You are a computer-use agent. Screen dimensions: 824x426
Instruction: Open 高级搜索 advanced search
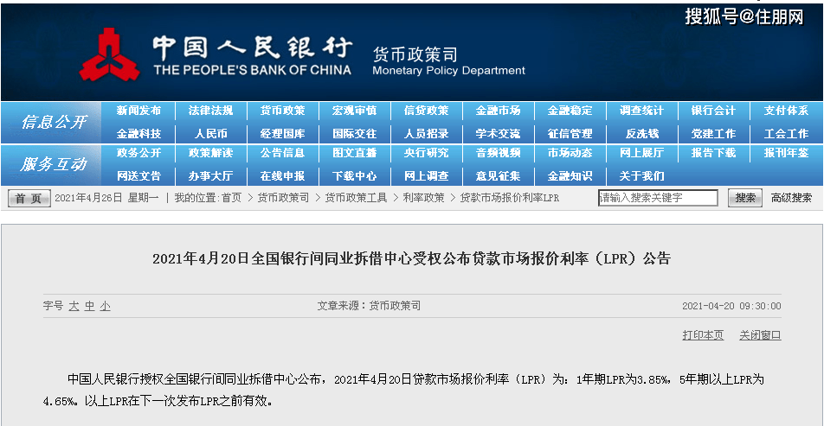791,198
